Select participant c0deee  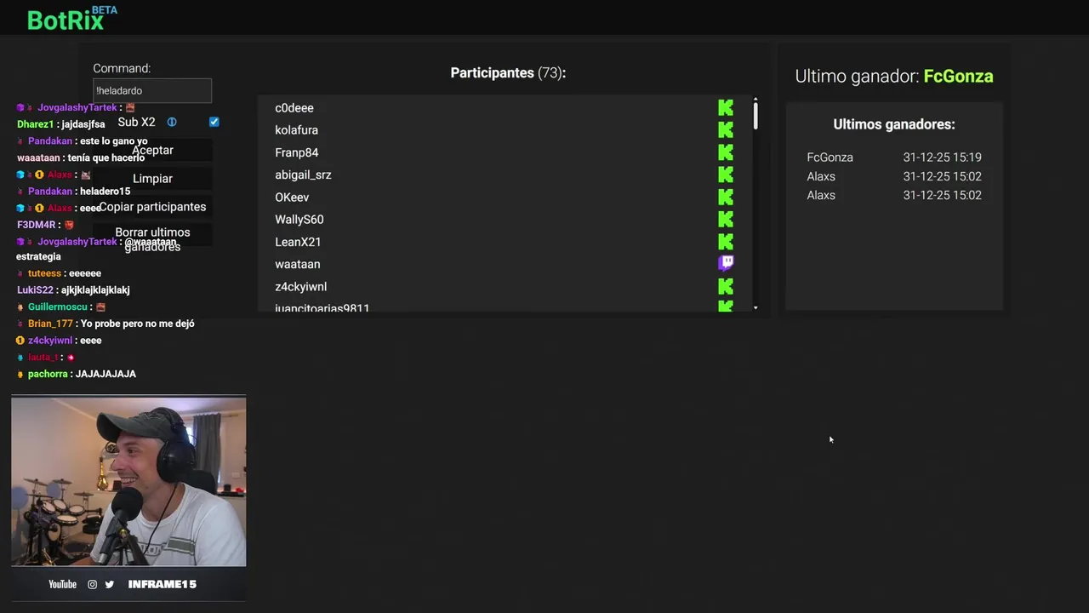(x=294, y=108)
